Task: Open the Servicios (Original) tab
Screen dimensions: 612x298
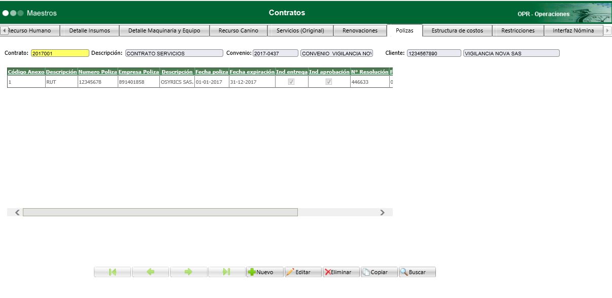Action: (300, 30)
